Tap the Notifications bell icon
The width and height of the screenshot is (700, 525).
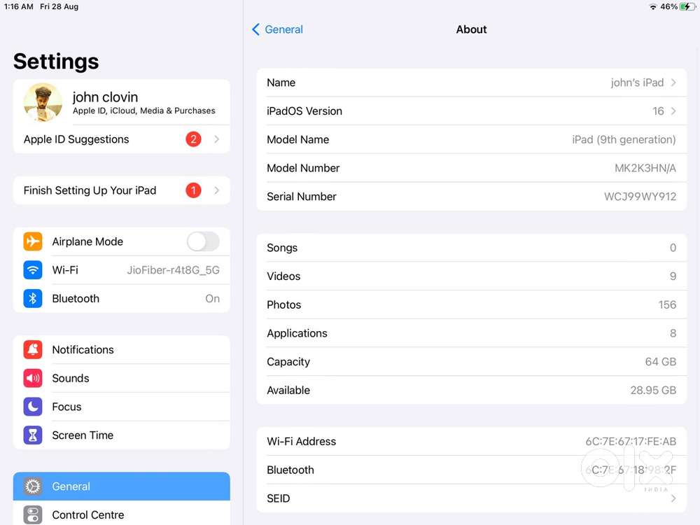[33, 349]
